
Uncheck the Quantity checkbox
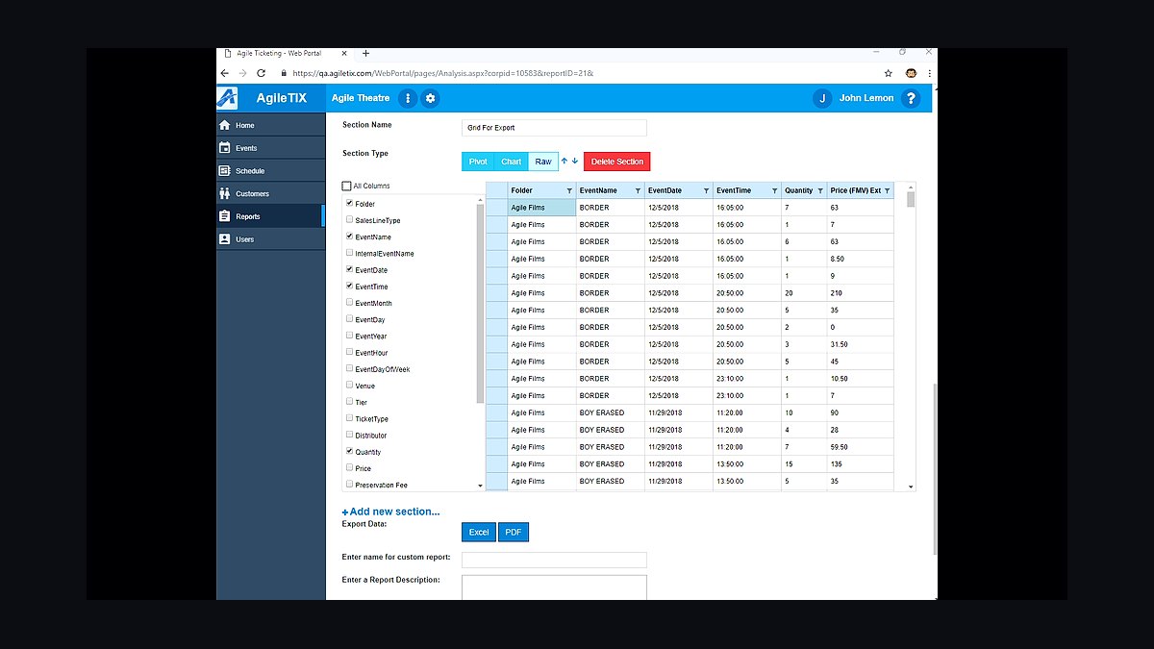349,451
